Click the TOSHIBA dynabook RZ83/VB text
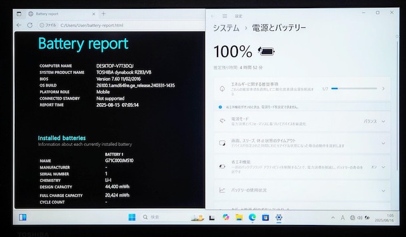The width and height of the screenshot is (406, 237). click(x=124, y=73)
